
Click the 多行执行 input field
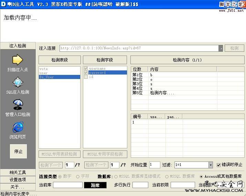coord(140,185)
